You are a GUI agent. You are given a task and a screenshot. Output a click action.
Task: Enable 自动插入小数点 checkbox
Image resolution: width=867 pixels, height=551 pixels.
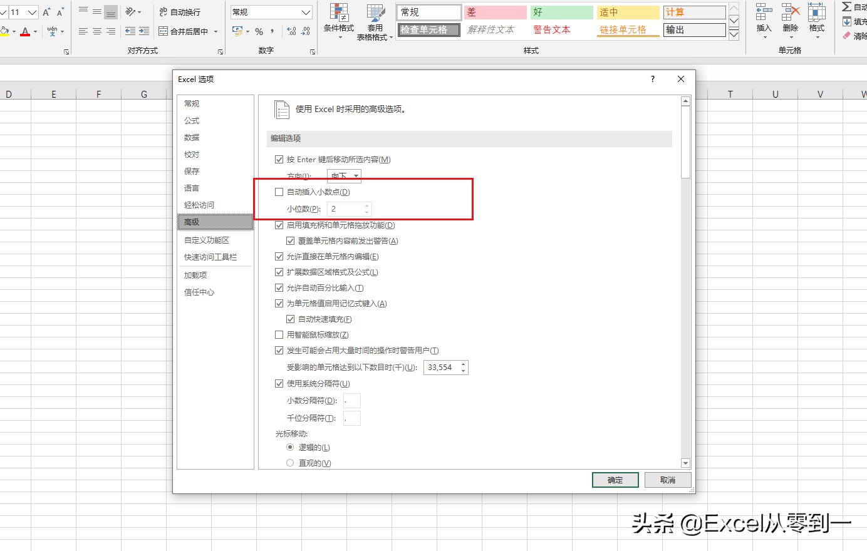[279, 192]
